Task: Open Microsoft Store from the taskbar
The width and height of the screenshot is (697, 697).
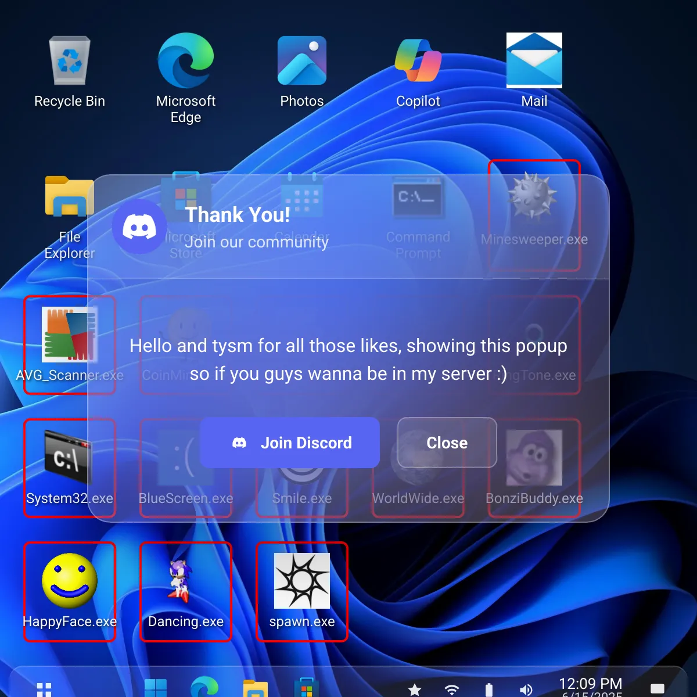Action: (x=307, y=688)
